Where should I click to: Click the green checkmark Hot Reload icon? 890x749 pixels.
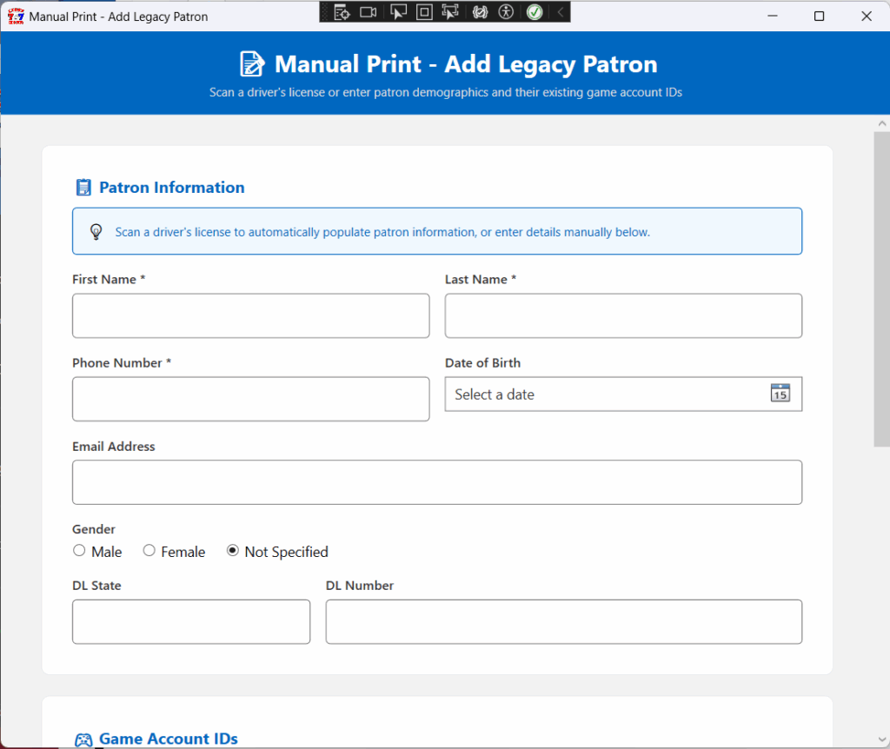(x=535, y=12)
